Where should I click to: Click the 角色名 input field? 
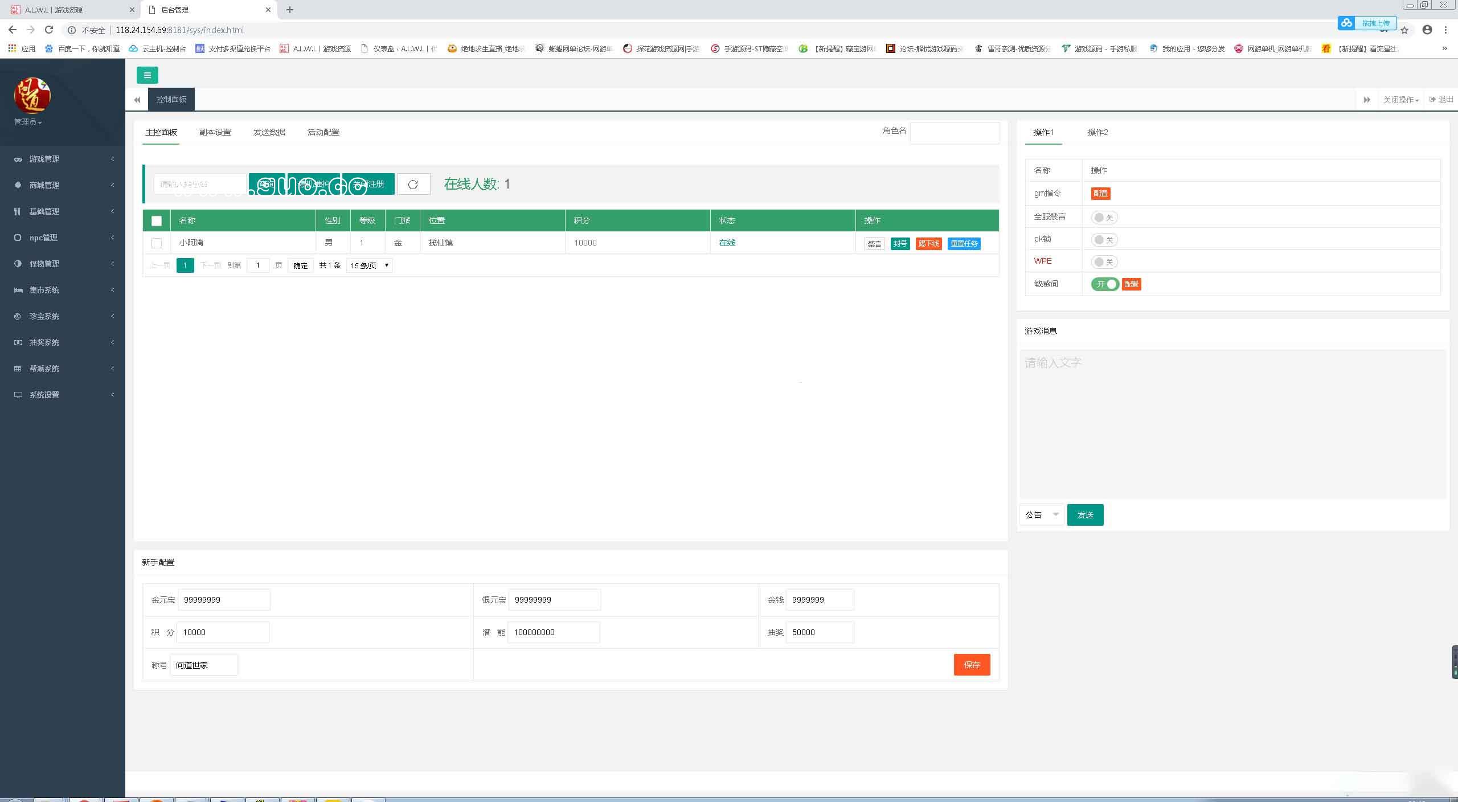[x=955, y=133]
